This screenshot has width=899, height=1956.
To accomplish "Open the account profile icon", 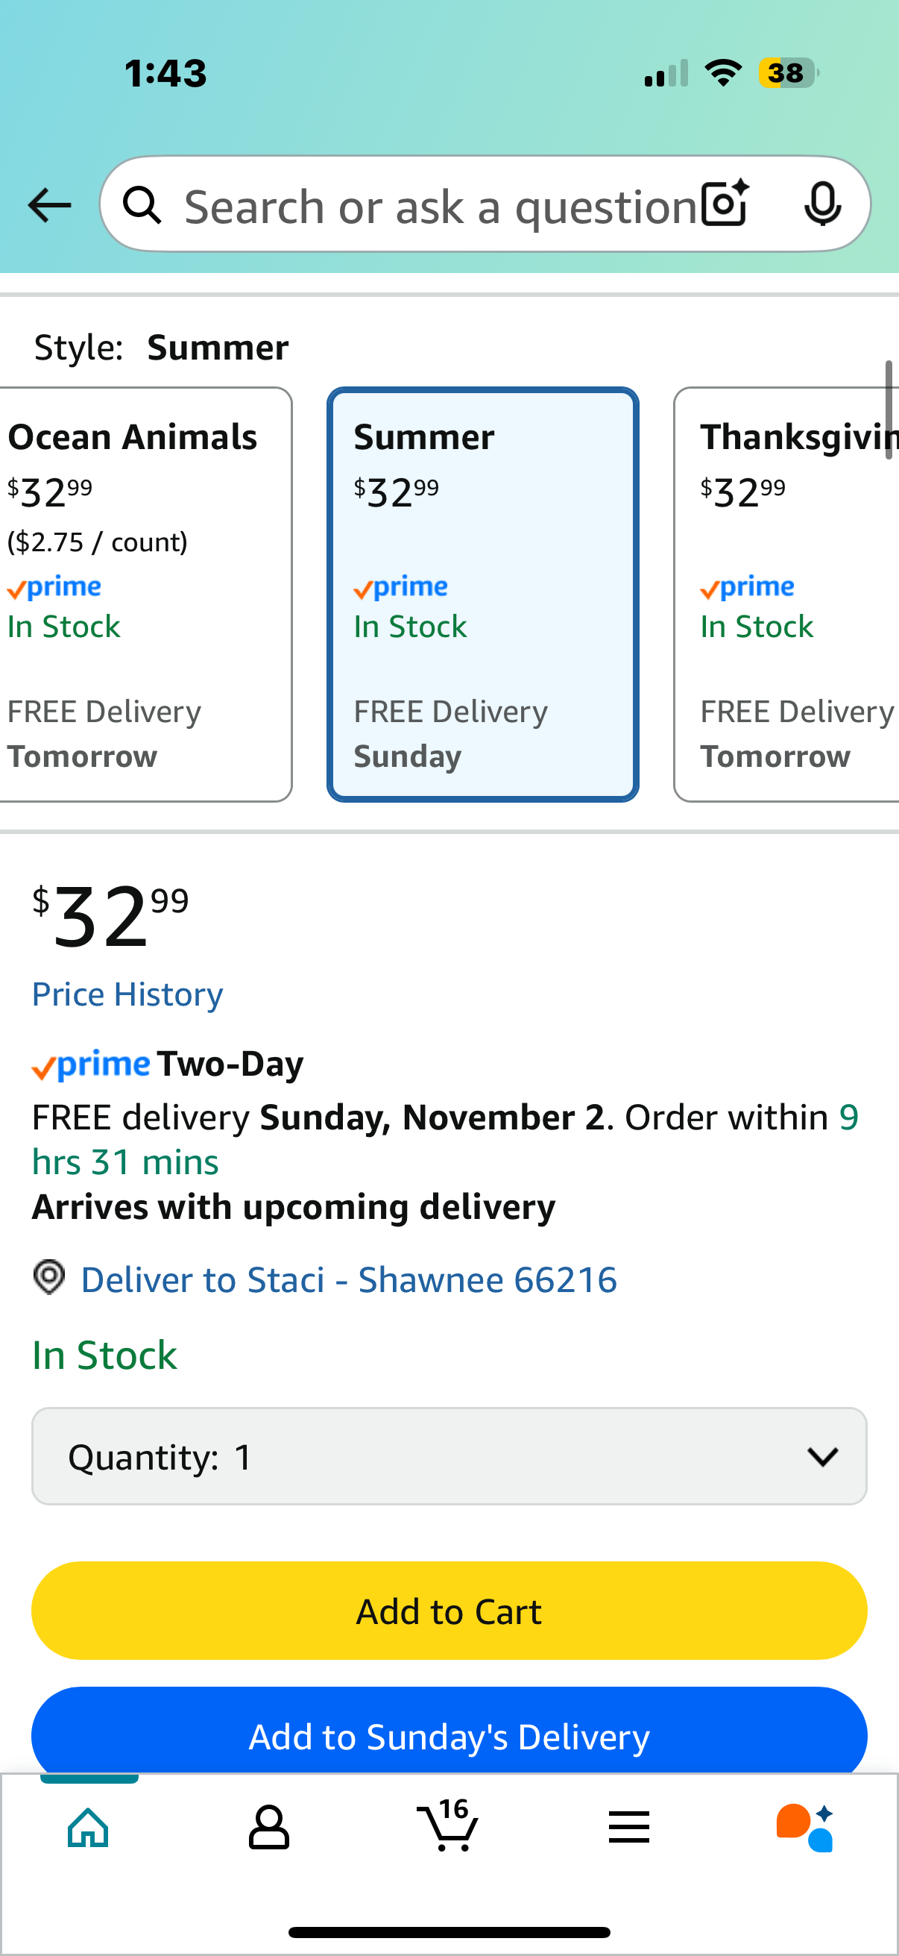I will [x=268, y=1826].
